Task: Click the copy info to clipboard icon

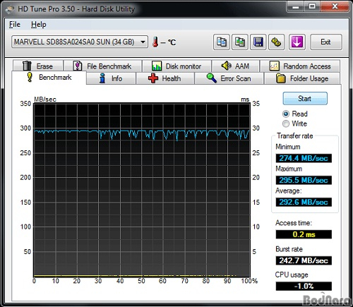Action: [x=221, y=42]
